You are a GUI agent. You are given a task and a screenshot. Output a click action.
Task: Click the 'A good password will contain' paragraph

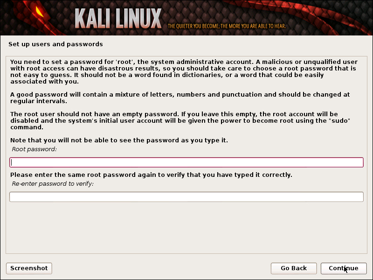pos(180,98)
